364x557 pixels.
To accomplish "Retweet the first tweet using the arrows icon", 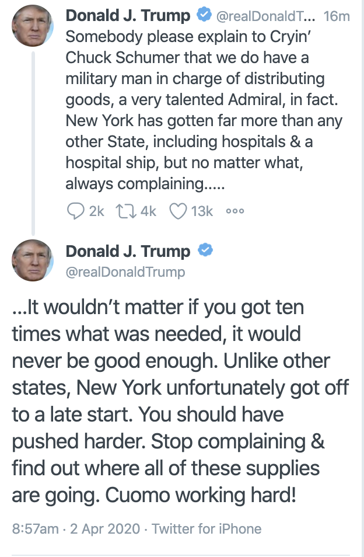I will pyautogui.click(x=125, y=211).
